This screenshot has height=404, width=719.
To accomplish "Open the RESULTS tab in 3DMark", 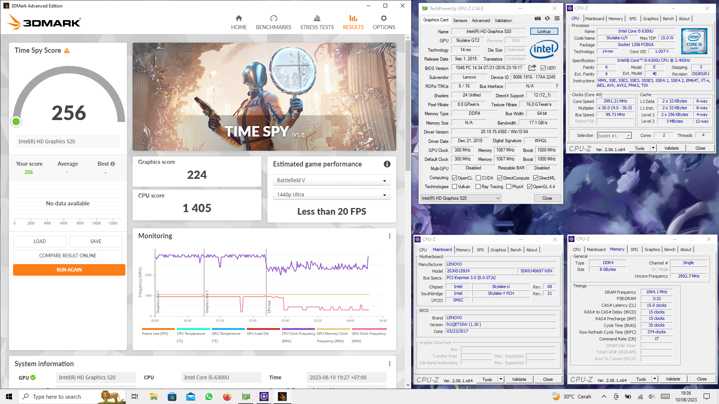I will [353, 22].
